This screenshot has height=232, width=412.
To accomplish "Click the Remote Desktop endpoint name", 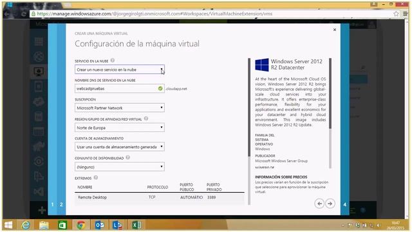I will click(92, 197).
